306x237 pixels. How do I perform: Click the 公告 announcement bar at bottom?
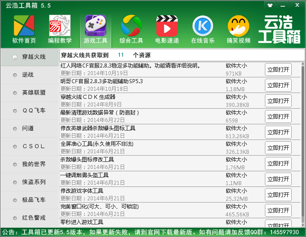click(x=153, y=232)
